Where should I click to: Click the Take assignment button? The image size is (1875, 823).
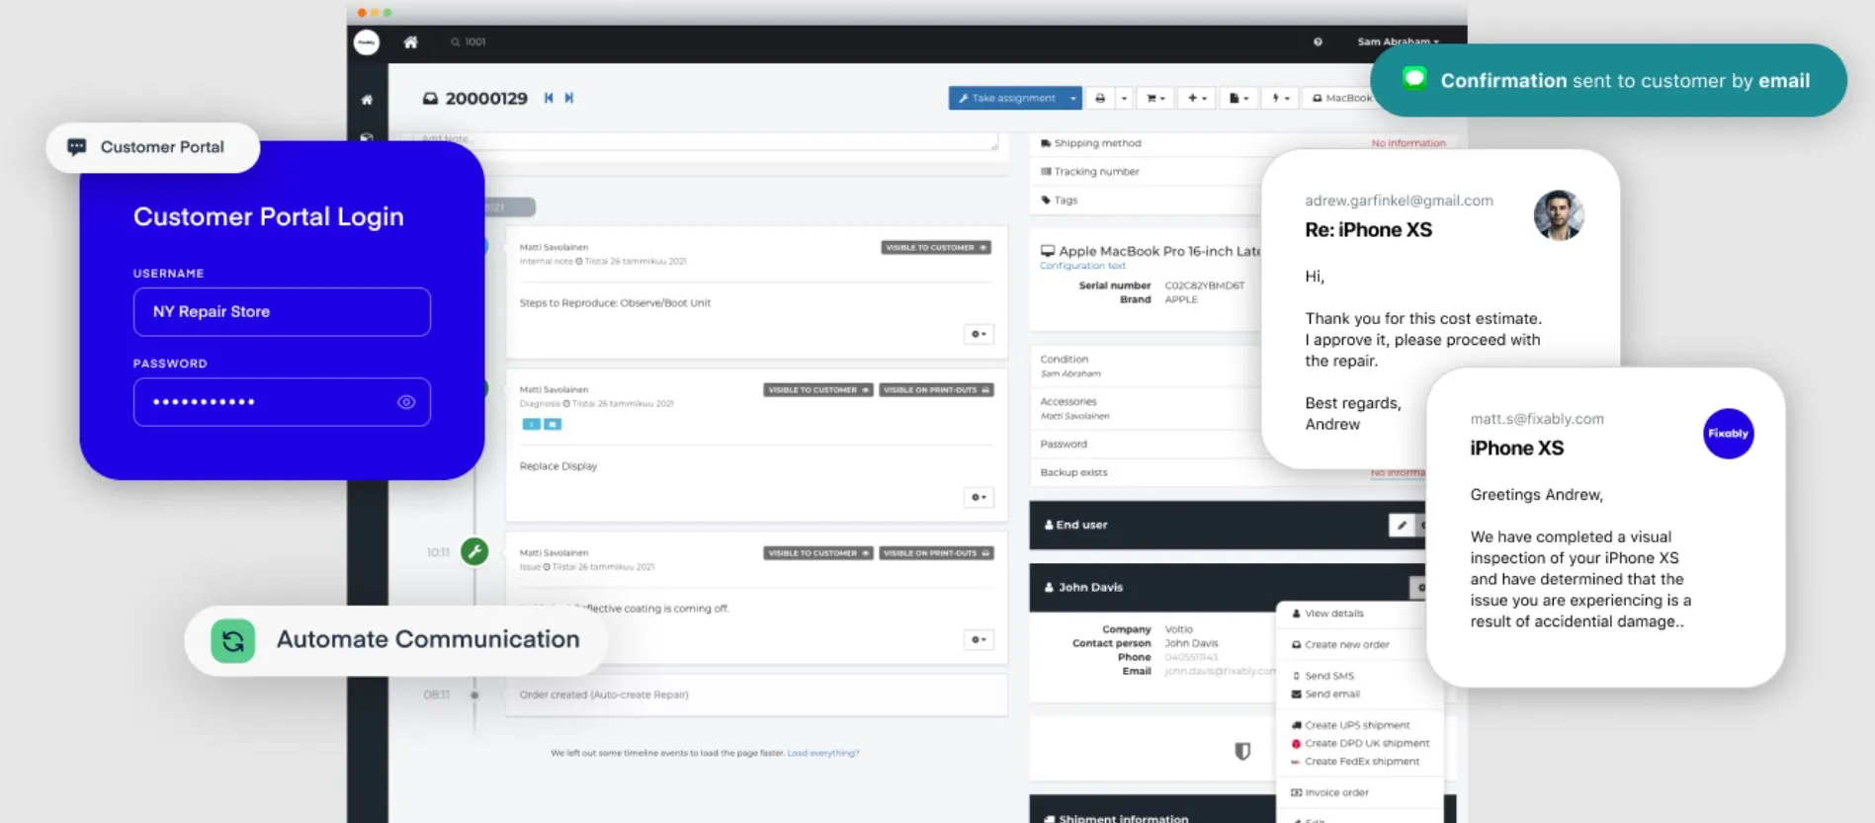click(1007, 98)
